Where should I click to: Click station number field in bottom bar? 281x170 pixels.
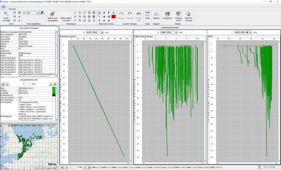[x=73, y=167]
